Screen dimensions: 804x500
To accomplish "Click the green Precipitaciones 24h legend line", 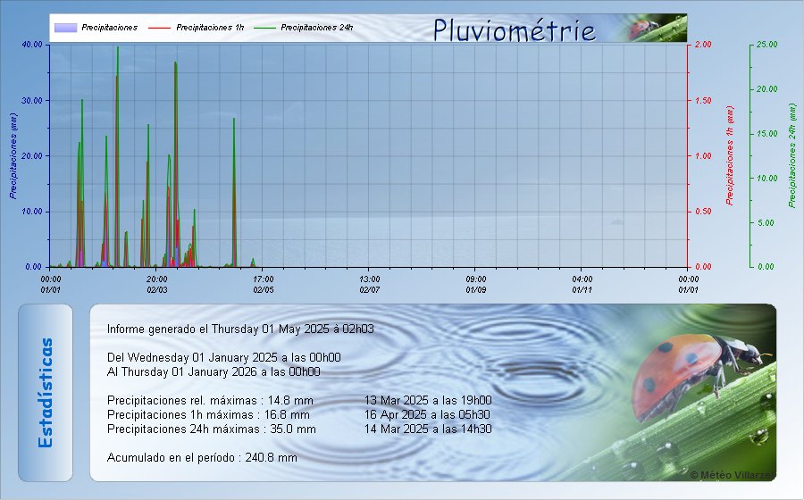I will click(264, 28).
